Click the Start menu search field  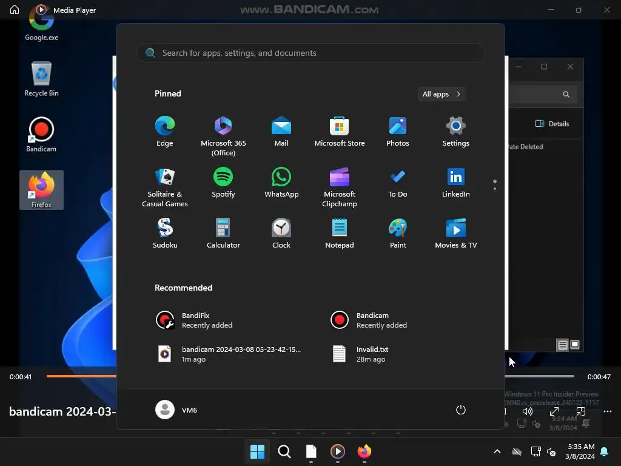310,53
